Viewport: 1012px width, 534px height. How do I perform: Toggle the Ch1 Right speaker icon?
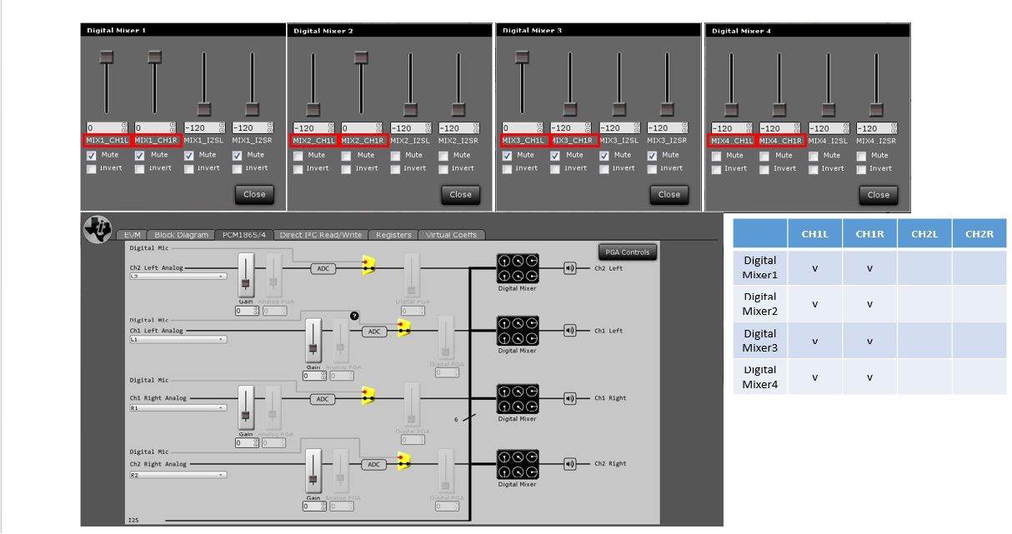point(570,398)
